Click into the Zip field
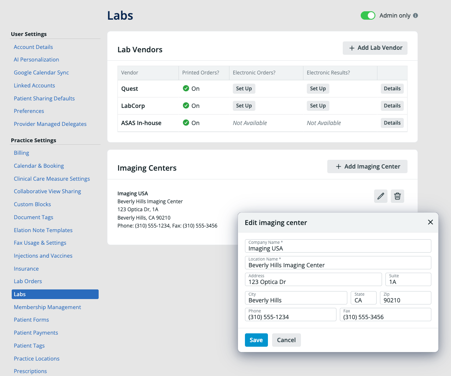Viewport: 451px width, 376px height. click(x=405, y=298)
